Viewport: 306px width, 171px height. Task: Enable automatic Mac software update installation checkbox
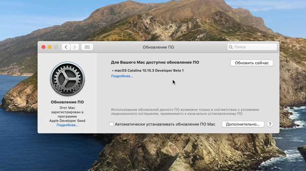coord(111,124)
